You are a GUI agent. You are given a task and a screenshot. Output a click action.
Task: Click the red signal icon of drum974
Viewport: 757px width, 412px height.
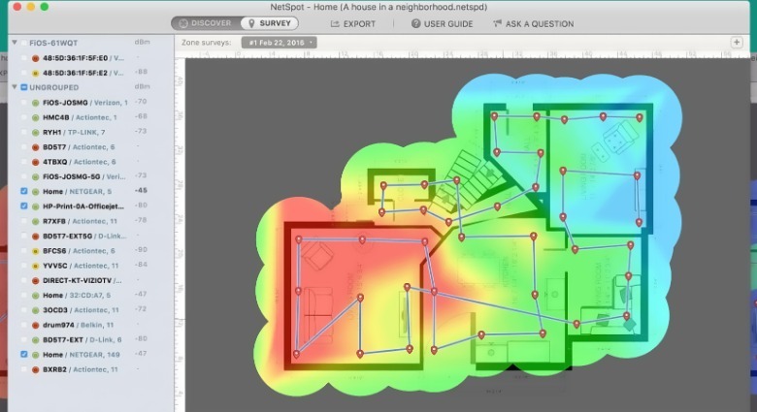(35, 325)
